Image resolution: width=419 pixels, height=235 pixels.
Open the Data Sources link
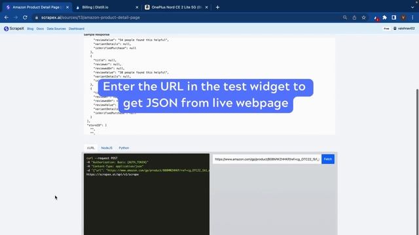56,29
